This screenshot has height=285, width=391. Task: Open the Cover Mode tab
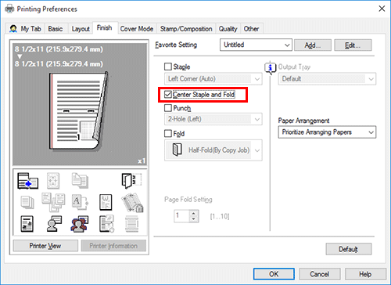[x=137, y=29]
